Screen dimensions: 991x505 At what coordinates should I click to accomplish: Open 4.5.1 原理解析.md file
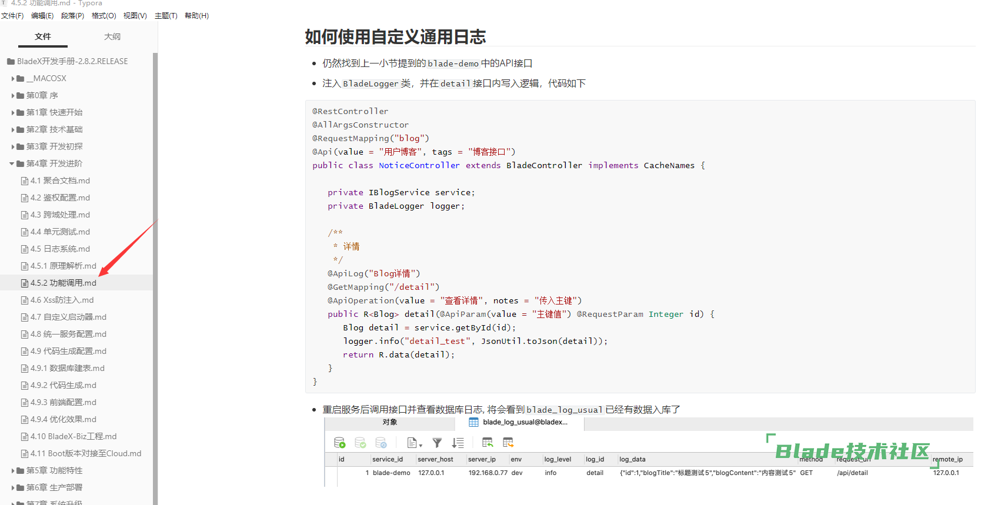[64, 266]
